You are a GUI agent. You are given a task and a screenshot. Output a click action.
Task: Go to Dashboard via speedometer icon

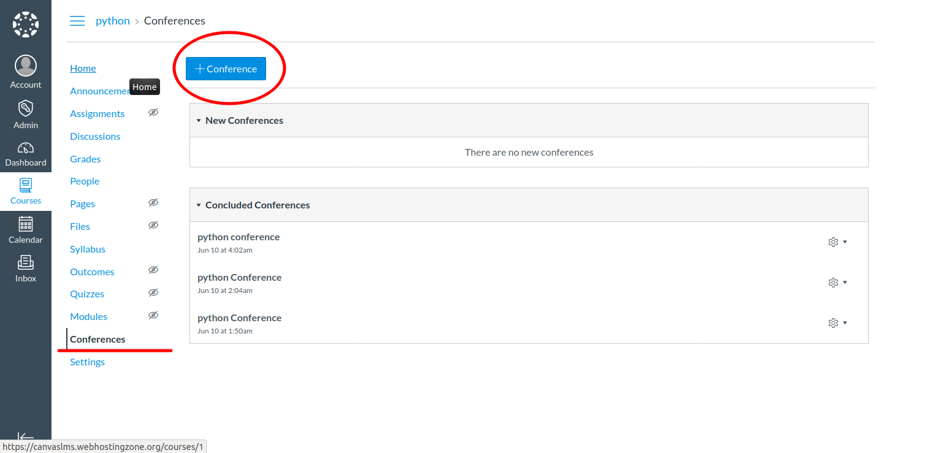(x=26, y=148)
